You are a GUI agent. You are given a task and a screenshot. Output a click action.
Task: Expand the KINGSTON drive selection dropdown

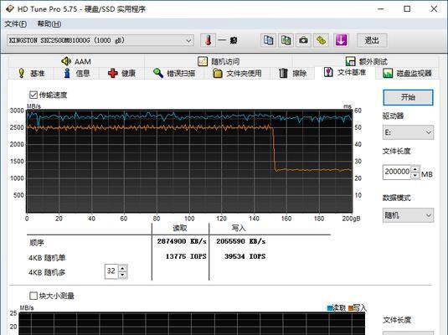click(100, 40)
